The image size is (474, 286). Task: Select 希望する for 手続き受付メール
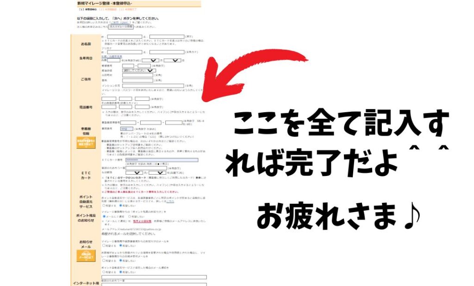click(103, 260)
